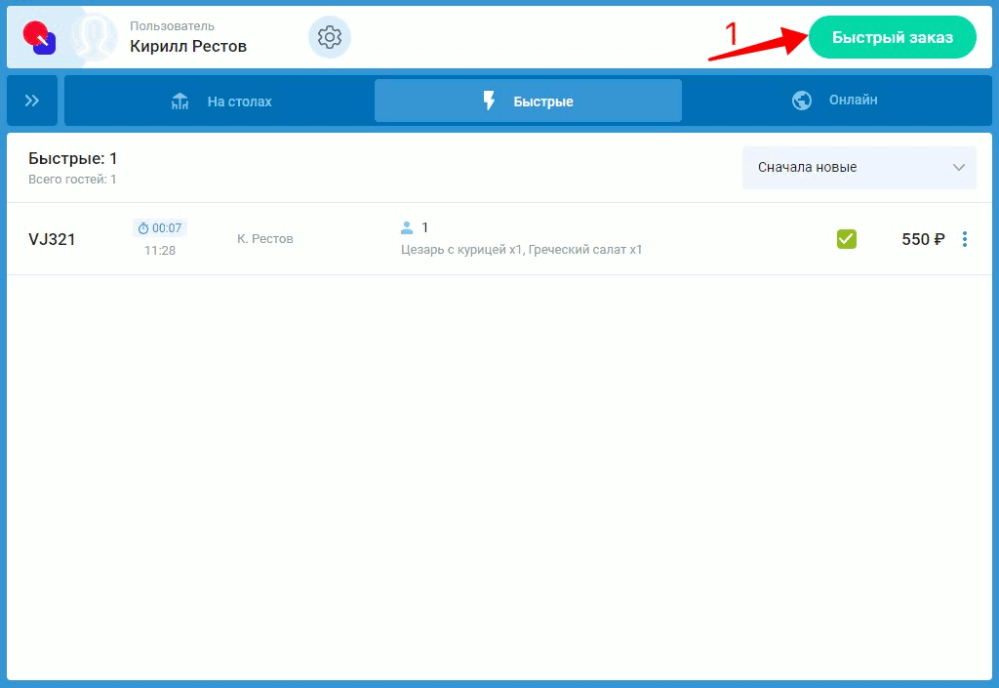
Task: Click the red-blue app logo
Action: (39, 38)
